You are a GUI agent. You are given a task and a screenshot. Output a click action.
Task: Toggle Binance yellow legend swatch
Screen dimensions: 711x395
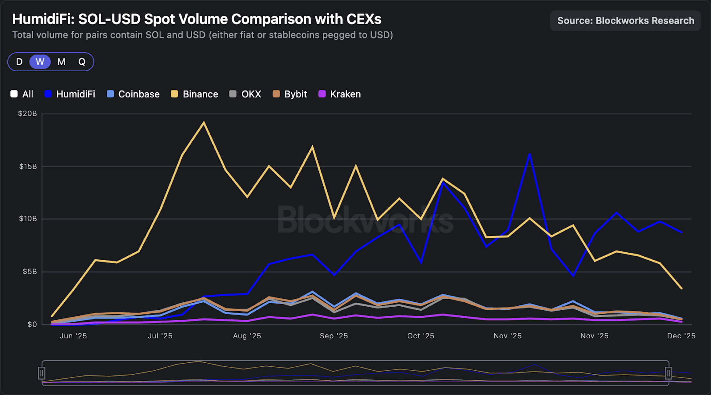pos(174,94)
